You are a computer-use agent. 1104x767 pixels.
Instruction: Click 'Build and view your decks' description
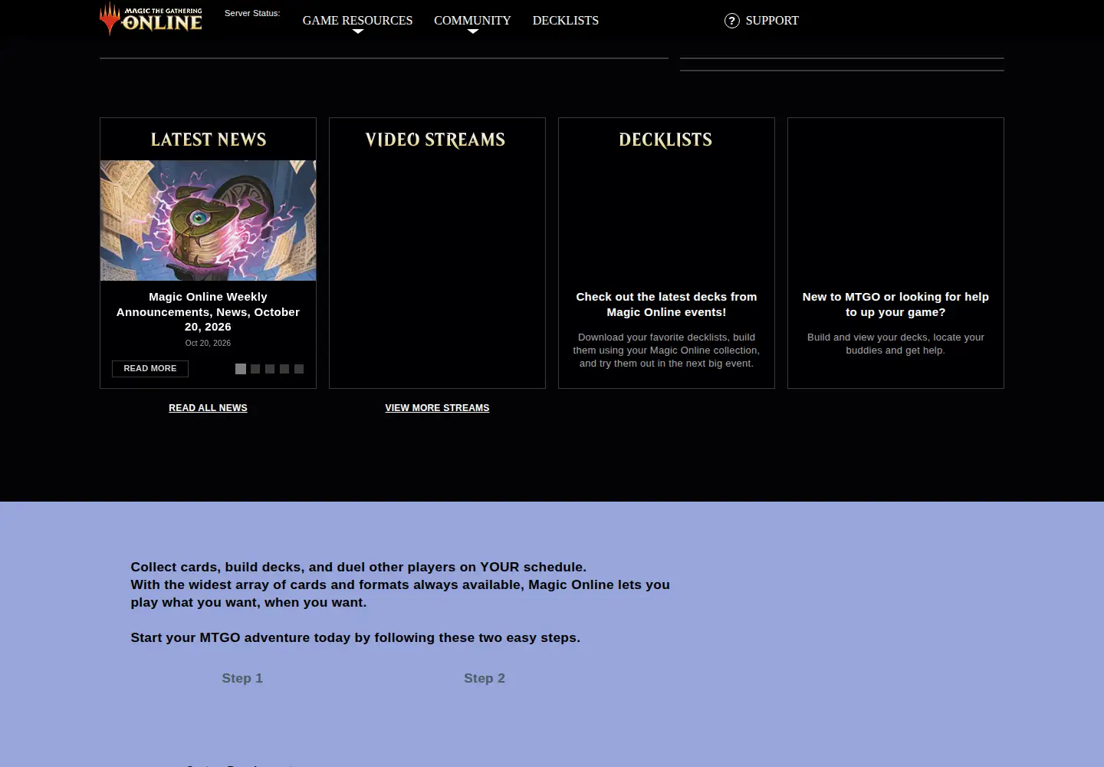895,344
